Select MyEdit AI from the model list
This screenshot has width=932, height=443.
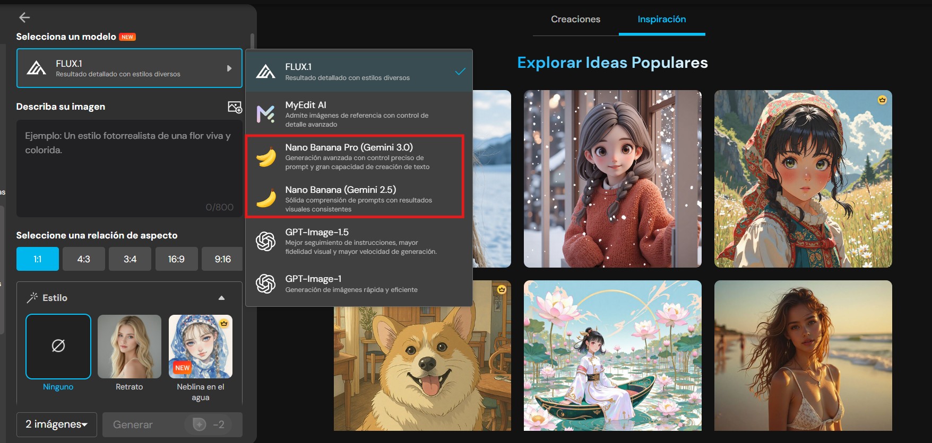pos(359,114)
